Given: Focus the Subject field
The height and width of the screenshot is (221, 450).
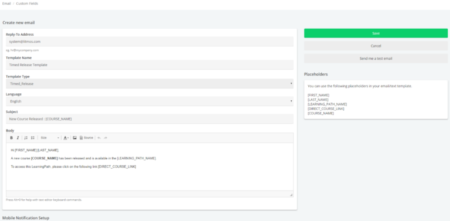Looking at the screenshot, I should [x=149, y=119].
